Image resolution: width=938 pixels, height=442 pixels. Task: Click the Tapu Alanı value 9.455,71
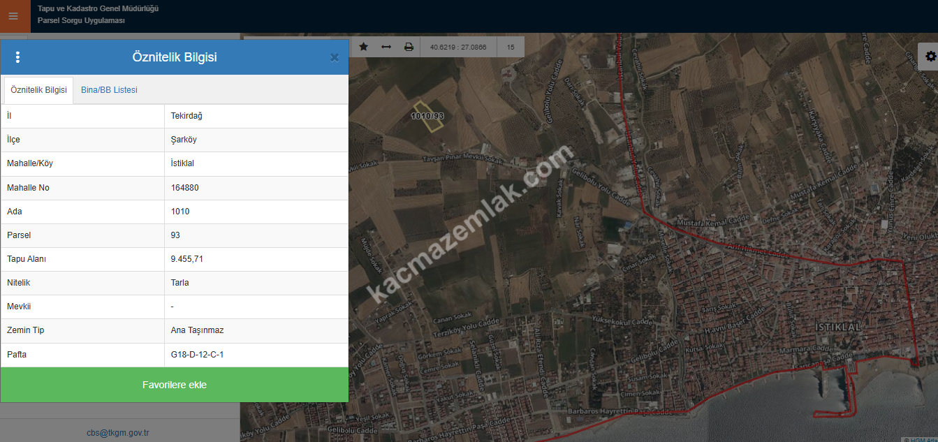click(186, 259)
